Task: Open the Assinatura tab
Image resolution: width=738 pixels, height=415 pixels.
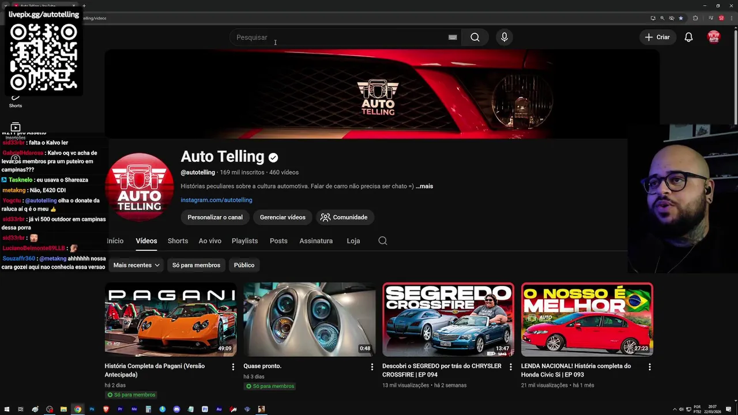Action: pos(316,241)
